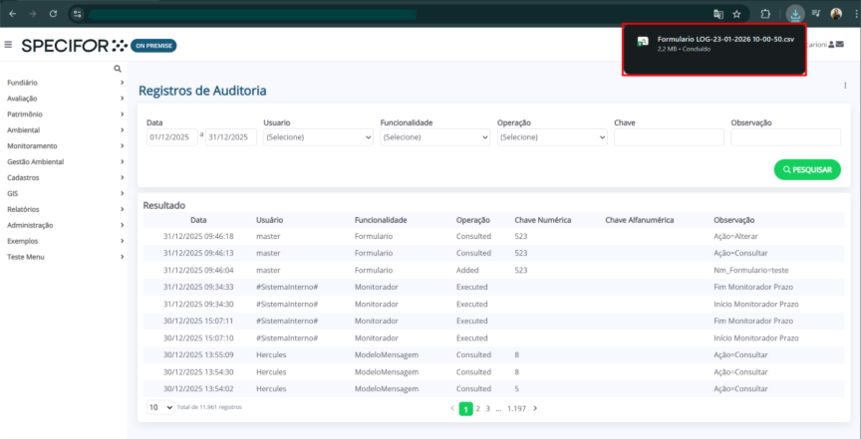The image size is (861, 439).
Task: Expand the Avaliação menu
Action: (65, 99)
